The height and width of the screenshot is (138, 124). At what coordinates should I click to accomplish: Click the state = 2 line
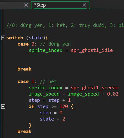point(53,119)
